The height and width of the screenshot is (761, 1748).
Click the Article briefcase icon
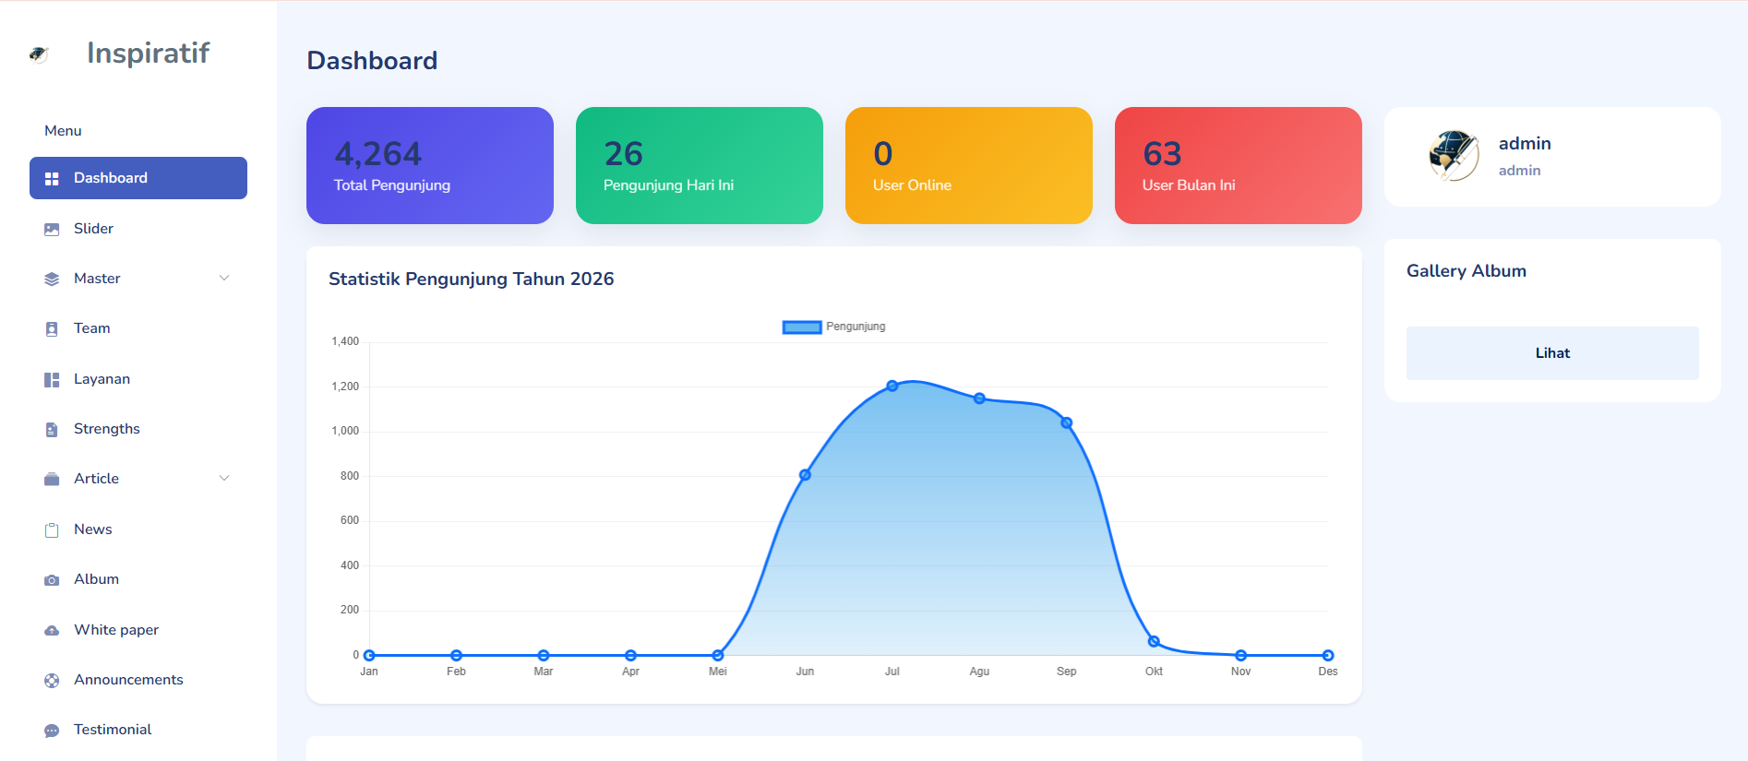[52, 479]
